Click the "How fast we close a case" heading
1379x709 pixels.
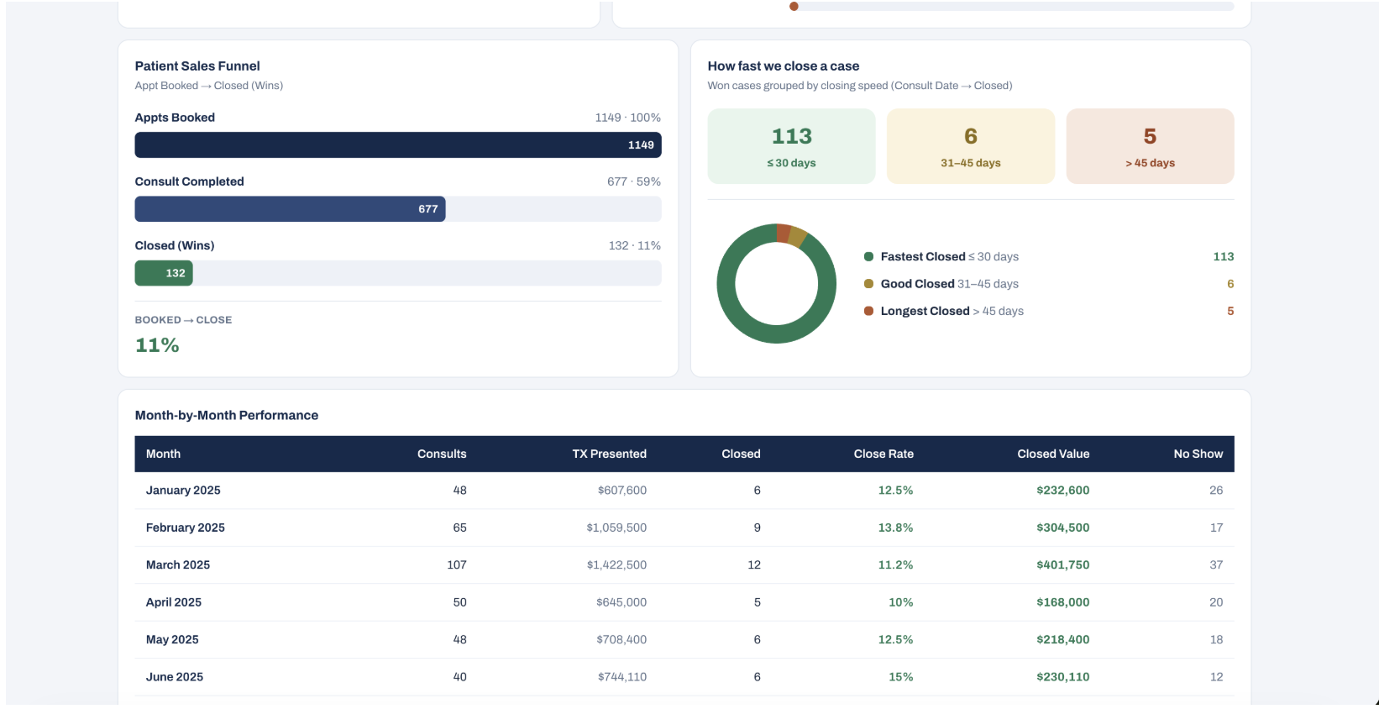(784, 66)
